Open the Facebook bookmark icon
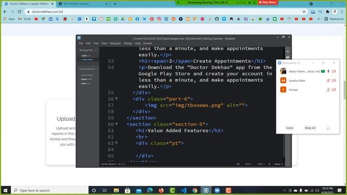 (137, 19)
